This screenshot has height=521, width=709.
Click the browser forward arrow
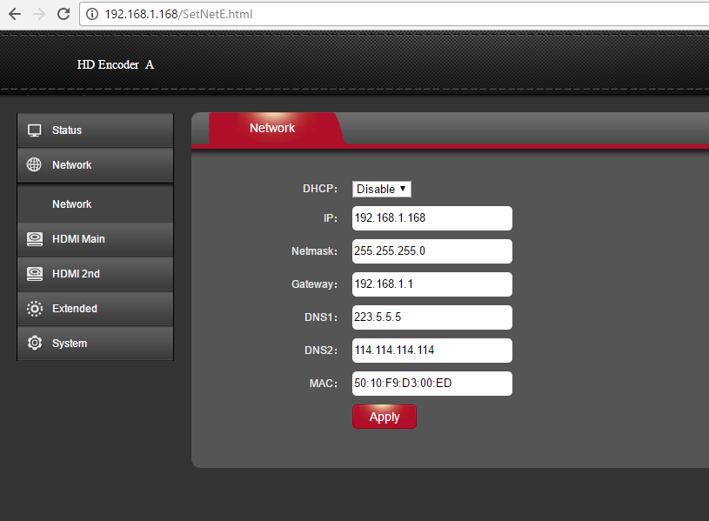pos(39,14)
